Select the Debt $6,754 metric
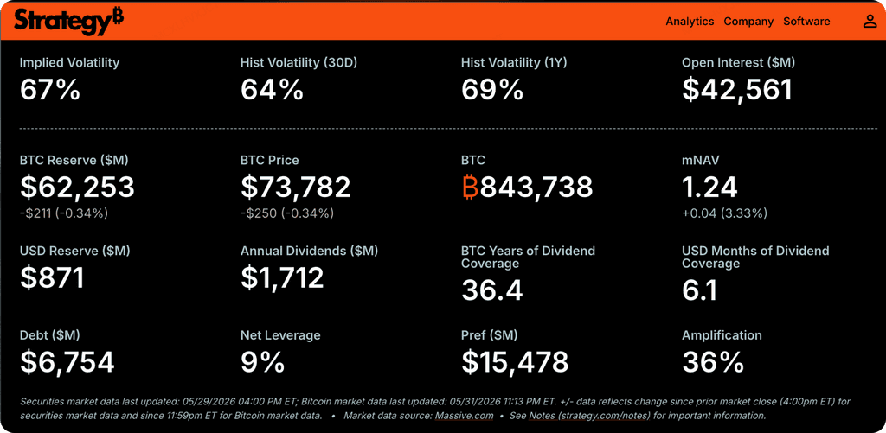Image resolution: width=886 pixels, height=433 pixels. (x=67, y=362)
